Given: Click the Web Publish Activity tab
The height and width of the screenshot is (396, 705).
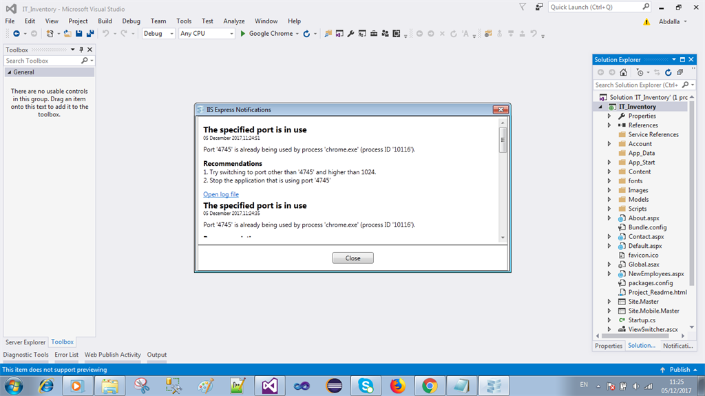Looking at the screenshot, I should tap(112, 355).
